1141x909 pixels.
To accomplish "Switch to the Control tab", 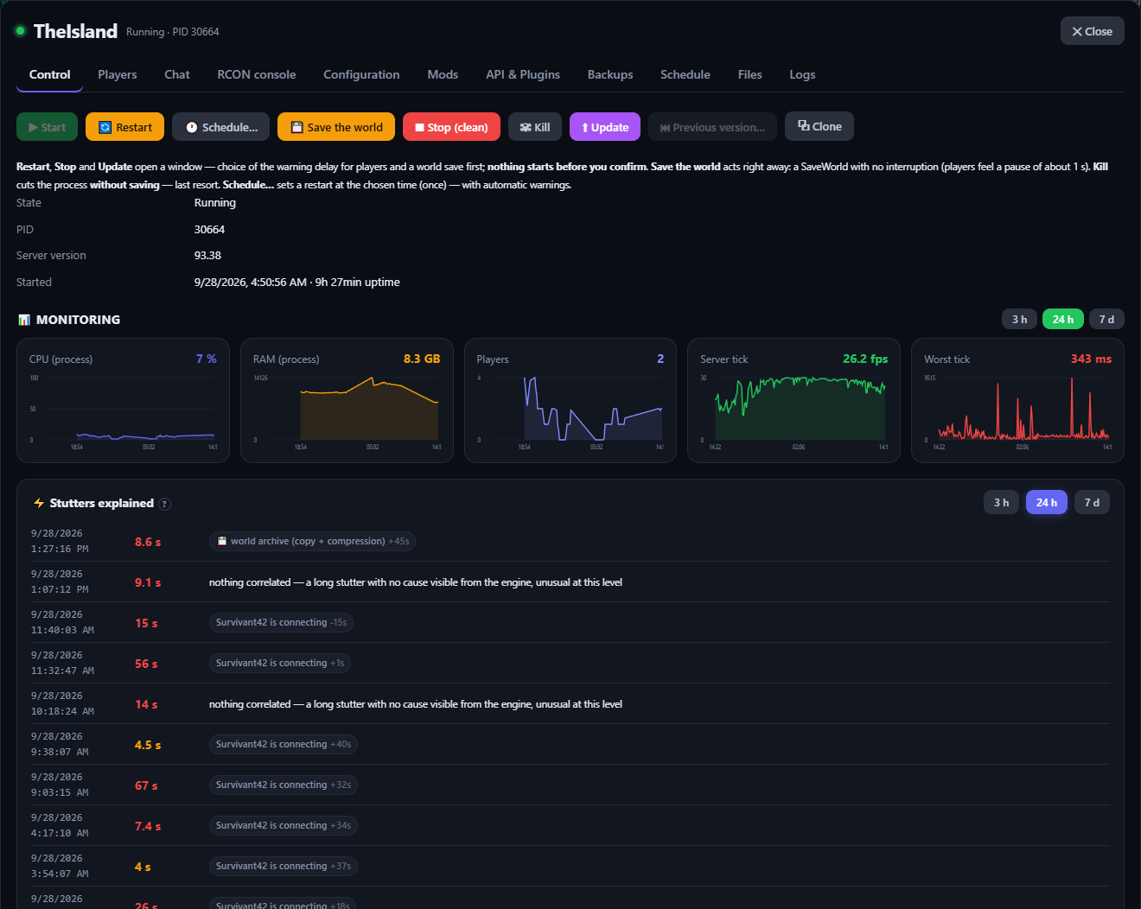I will (50, 74).
